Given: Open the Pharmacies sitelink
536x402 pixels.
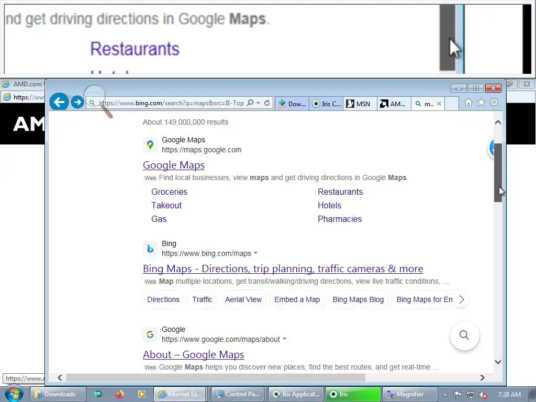Looking at the screenshot, I should (x=340, y=219).
